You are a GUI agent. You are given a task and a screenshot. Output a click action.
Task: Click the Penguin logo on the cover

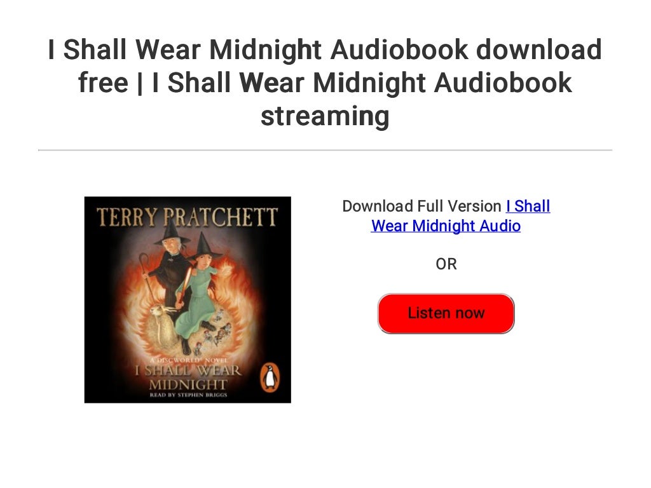tap(270, 377)
